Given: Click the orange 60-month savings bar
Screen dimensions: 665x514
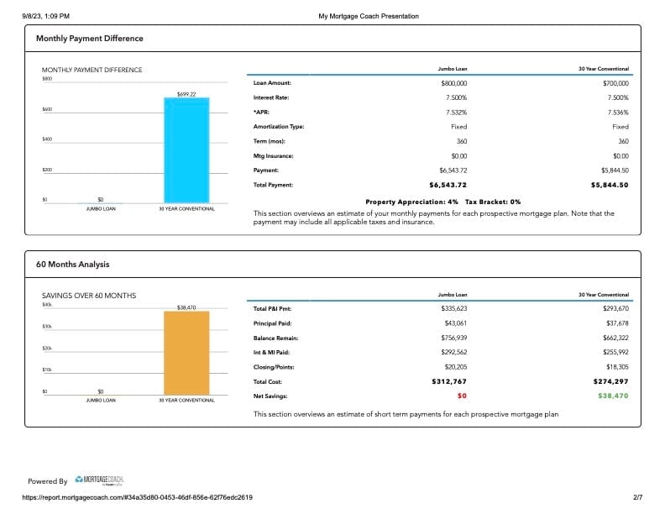Looking at the screenshot, I should pyautogui.click(x=186, y=353).
